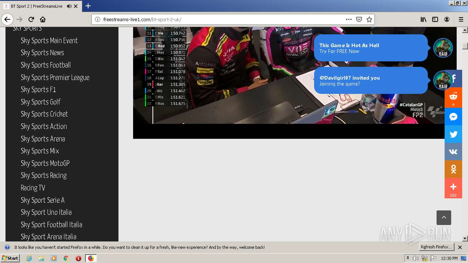Click the 12:30 PM taskbar clock
The height and width of the screenshot is (263, 468).
click(x=449, y=258)
